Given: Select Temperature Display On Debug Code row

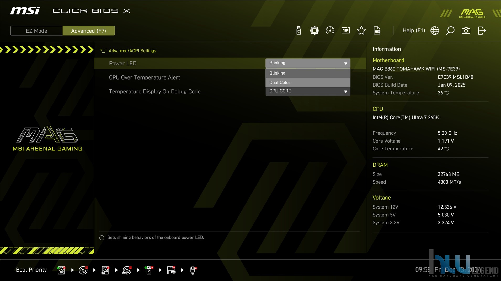Looking at the screenshot, I should click(x=155, y=92).
